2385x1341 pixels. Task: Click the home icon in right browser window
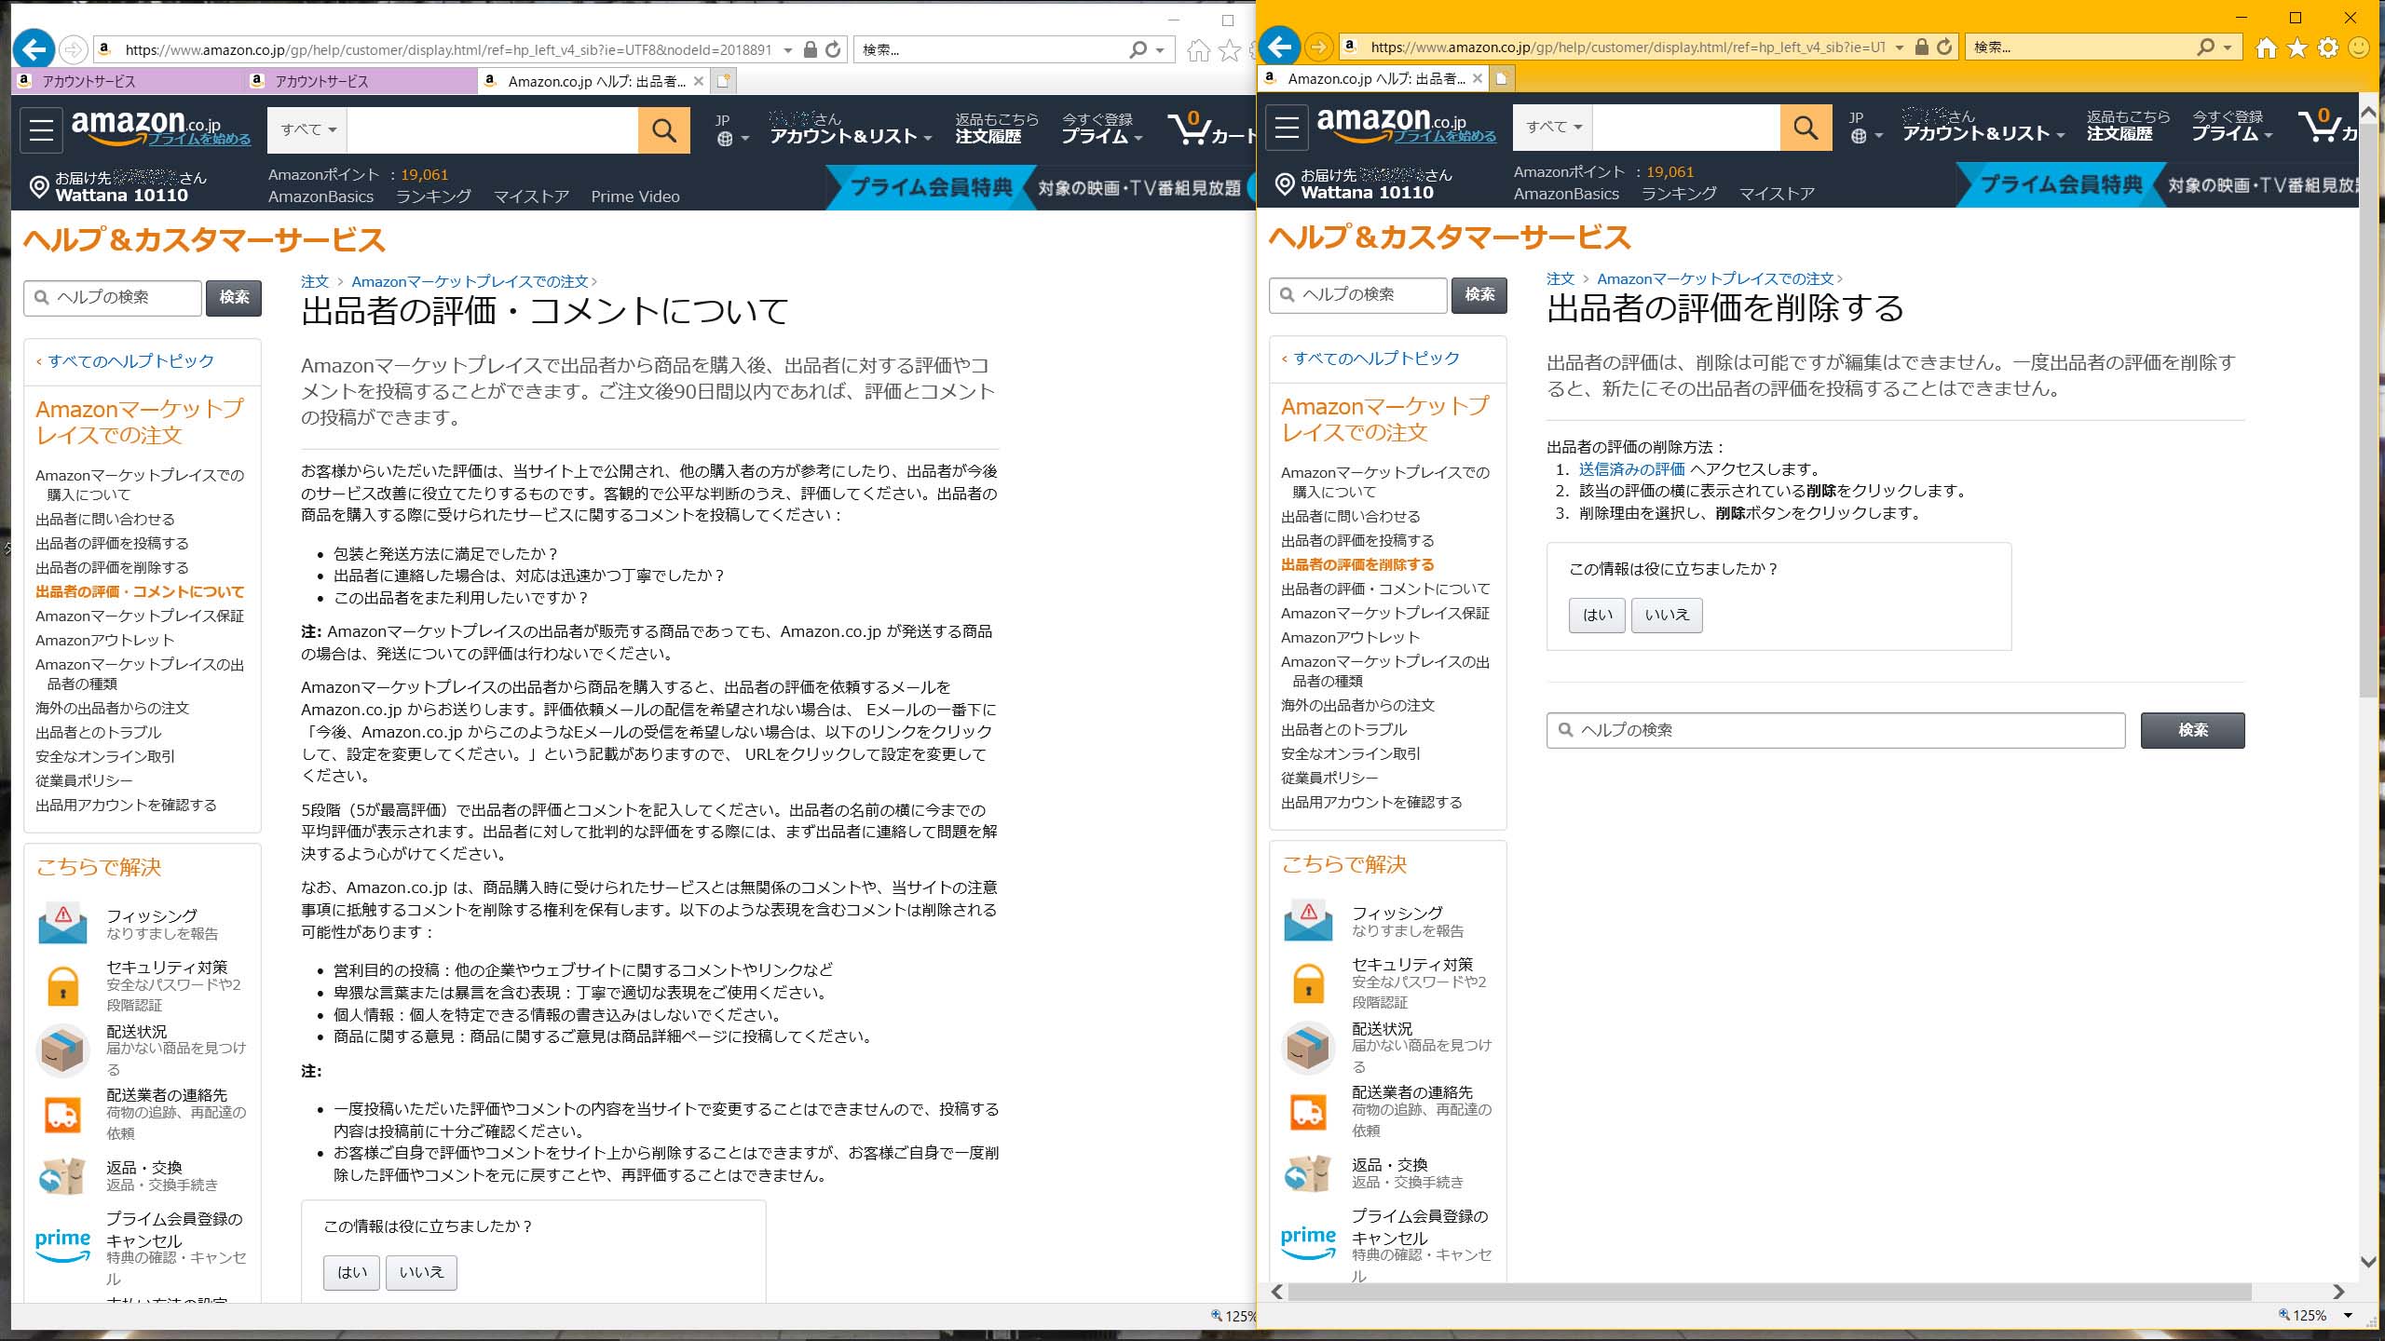click(x=2267, y=47)
